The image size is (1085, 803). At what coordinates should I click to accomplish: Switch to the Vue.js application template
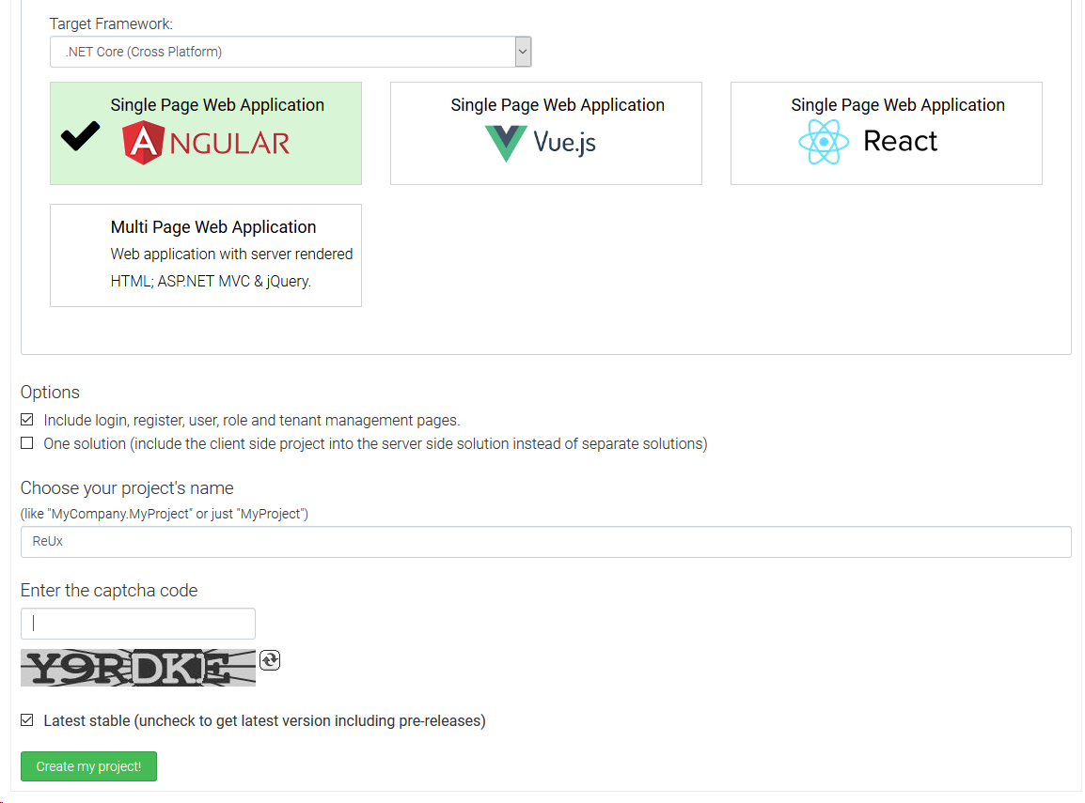[545, 132]
